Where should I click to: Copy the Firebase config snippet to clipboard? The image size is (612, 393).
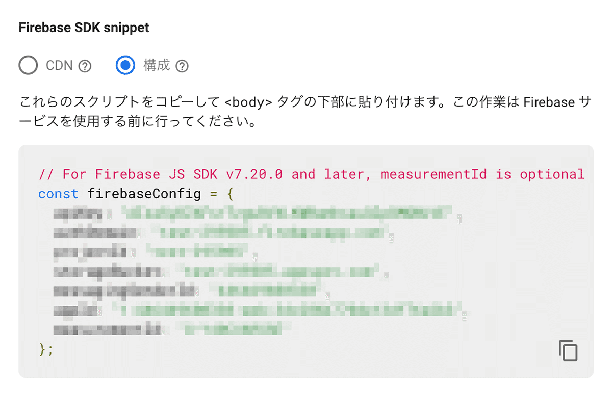(568, 351)
